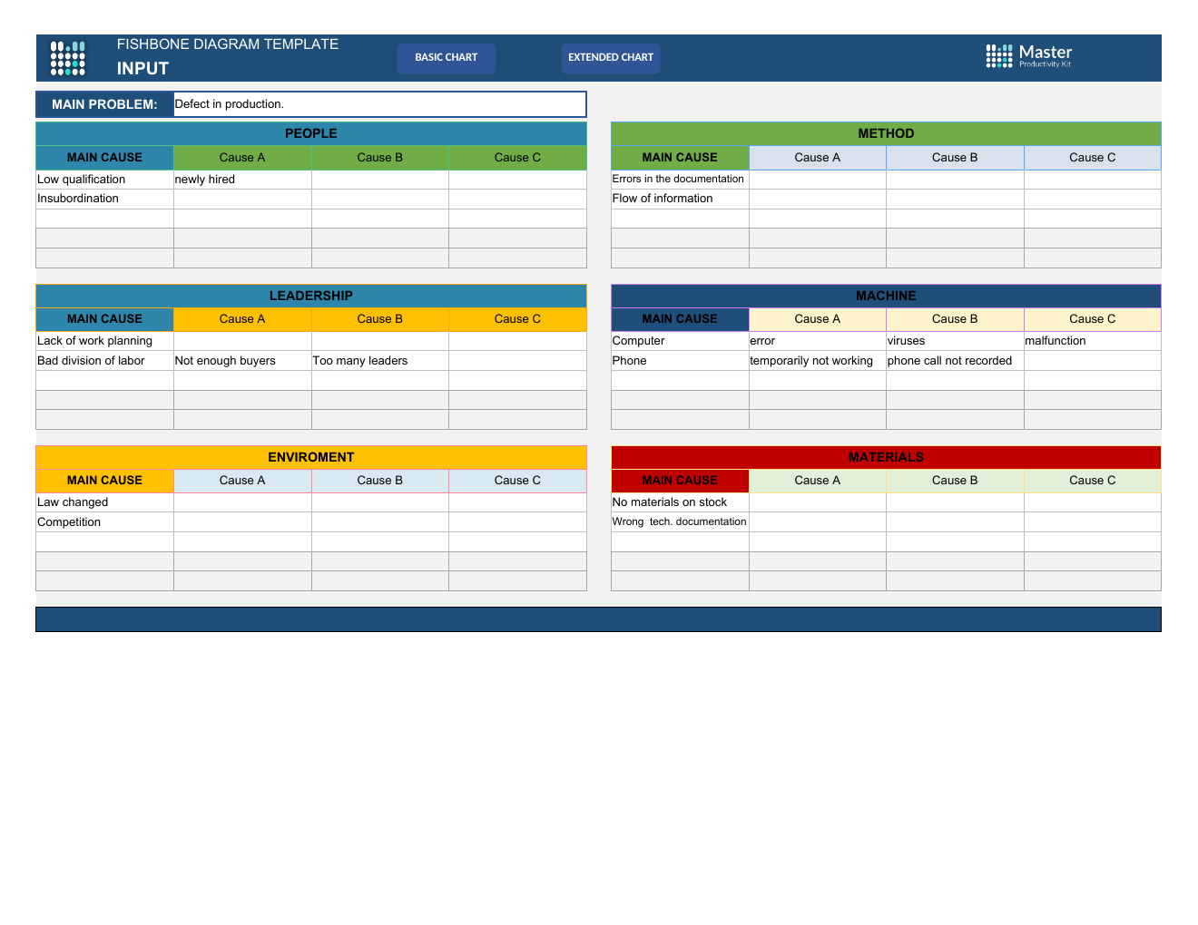
Task: Click the dotted grid logo beside the INPUT title
Action: pyautogui.click(x=68, y=58)
